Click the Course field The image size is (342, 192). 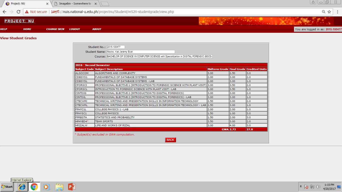[x=159, y=56]
